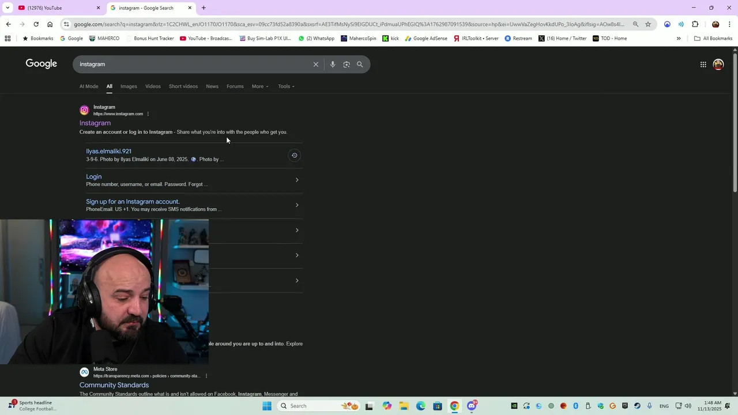Viewport: 738px width, 415px height.
Task: Click the page vertical scrollbar
Action: coord(735,122)
